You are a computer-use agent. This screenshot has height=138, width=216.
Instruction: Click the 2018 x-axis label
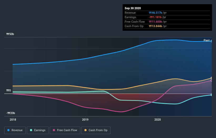click(13, 120)
